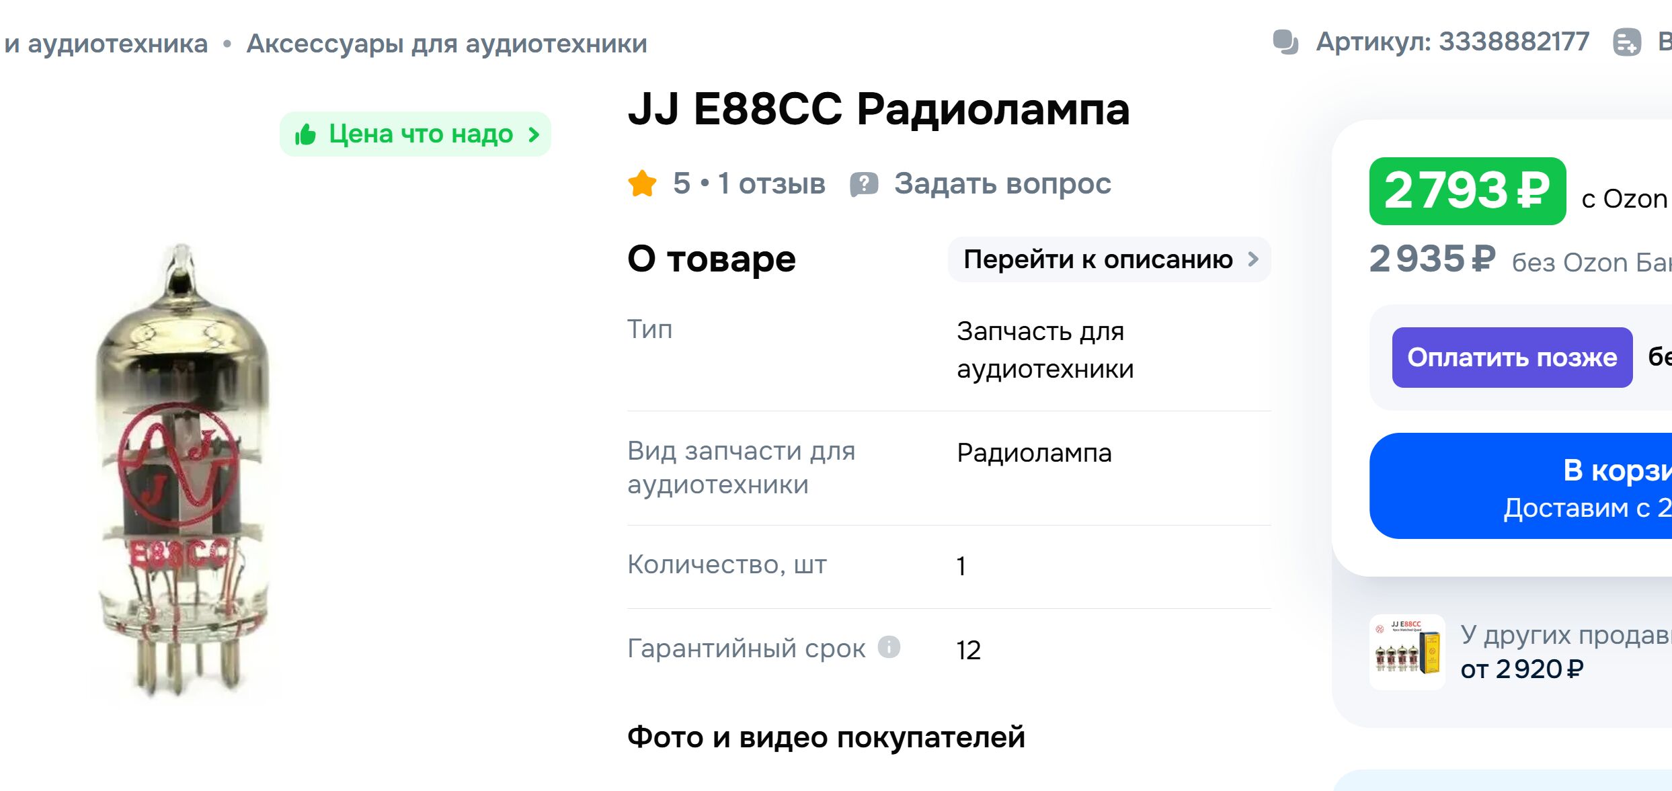
Task: Click the info icon beside Гарантийный срок
Action: [x=889, y=647]
